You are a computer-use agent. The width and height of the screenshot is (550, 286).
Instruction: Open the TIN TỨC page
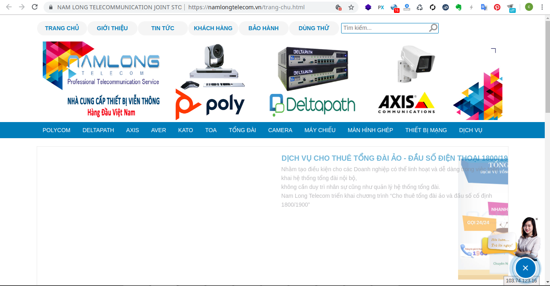pyautogui.click(x=163, y=28)
